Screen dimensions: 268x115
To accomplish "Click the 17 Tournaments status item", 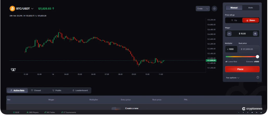I will click(x=68, y=112).
